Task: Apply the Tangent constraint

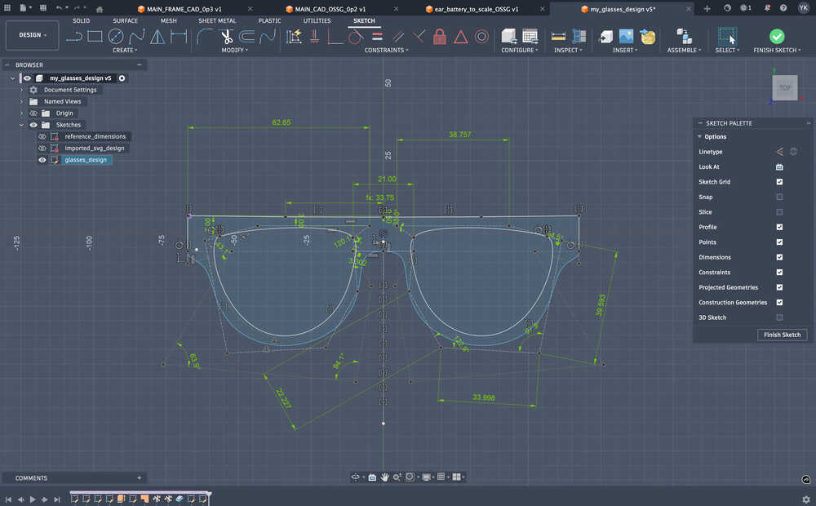Action: tap(357, 36)
